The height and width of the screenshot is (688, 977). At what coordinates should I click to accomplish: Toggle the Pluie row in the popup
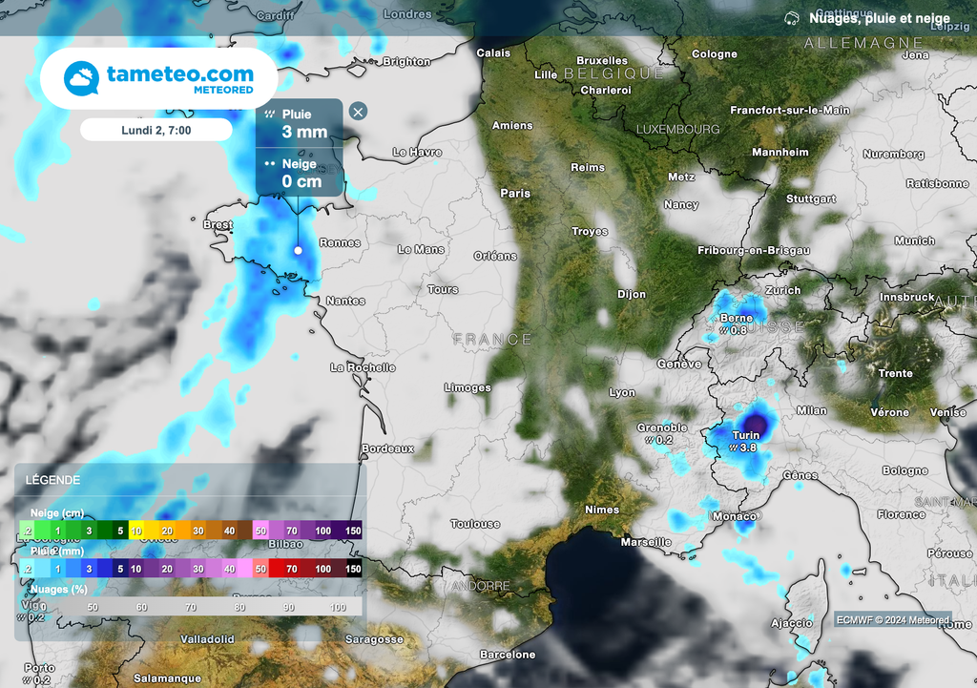(299, 120)
